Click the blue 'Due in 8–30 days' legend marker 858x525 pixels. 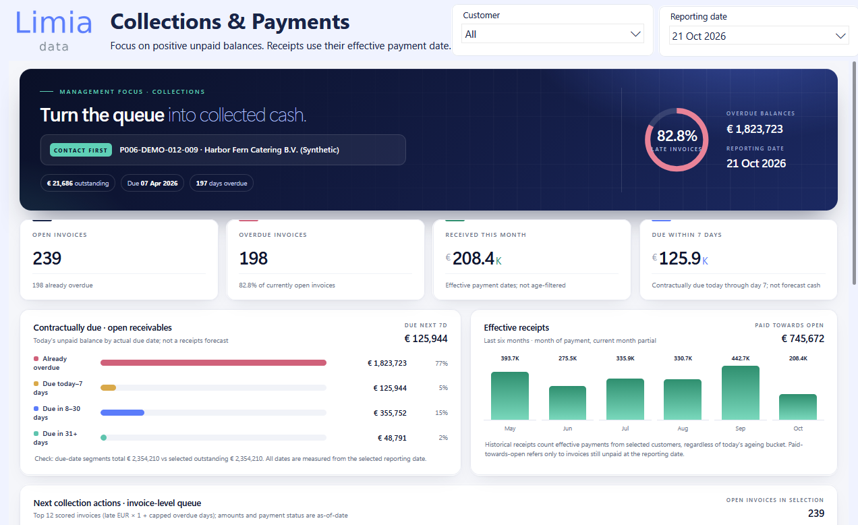[36, 408]
